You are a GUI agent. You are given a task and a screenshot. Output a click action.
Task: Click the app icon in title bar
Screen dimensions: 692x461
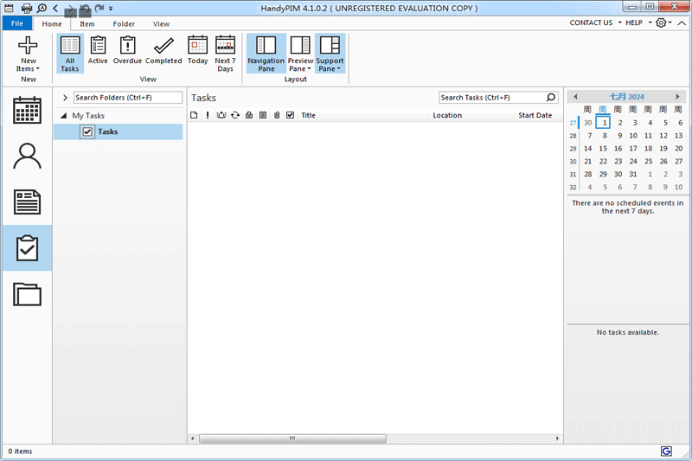[x=9, y=8]
